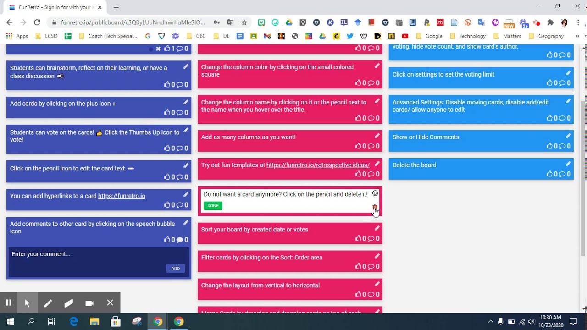The height and width of the screenshot is (330, 587).
Task: Focus the browser address bar
Action: [133, 22]
